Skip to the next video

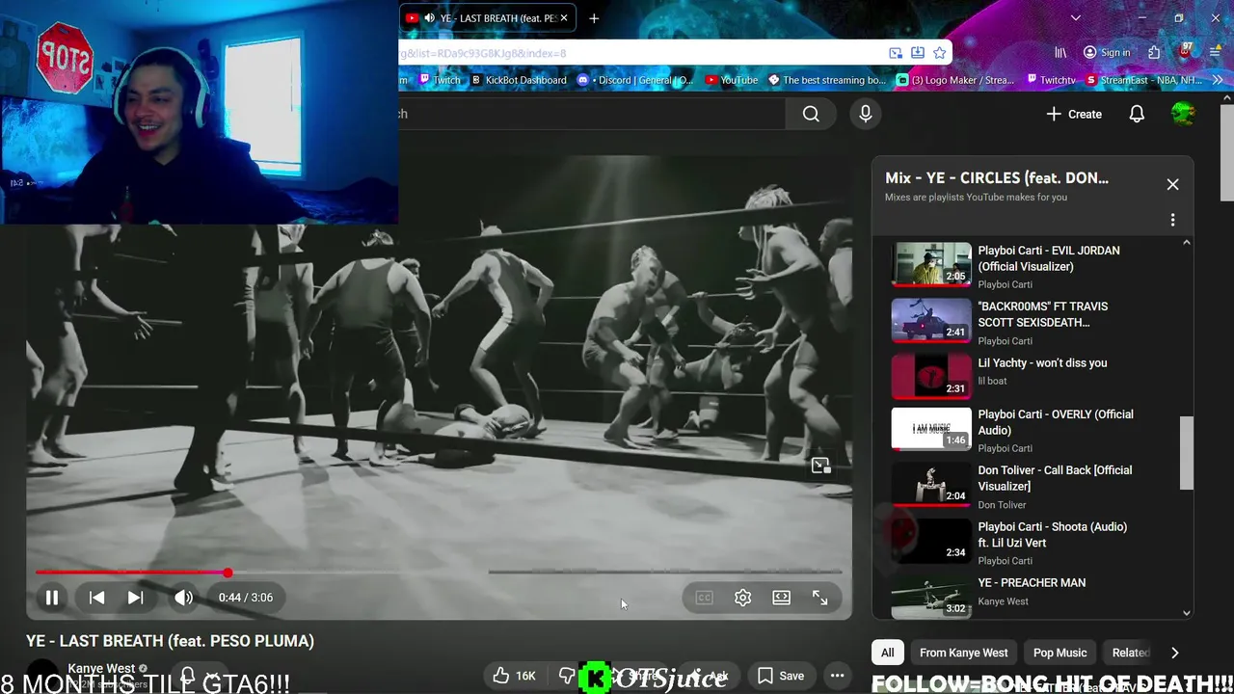click(x=136, y=598)
